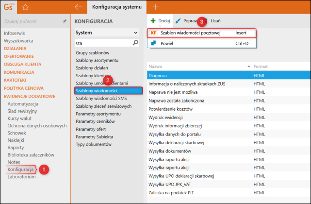Open the Nazwa column filter dropdown
The width and height of the screenshot is (311, 204).
249,66
